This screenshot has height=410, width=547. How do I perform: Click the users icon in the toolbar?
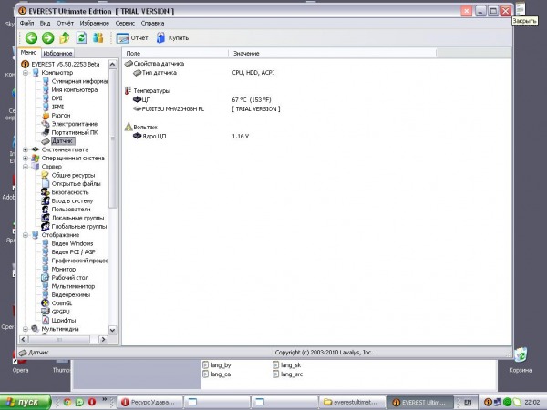[98, 37]
